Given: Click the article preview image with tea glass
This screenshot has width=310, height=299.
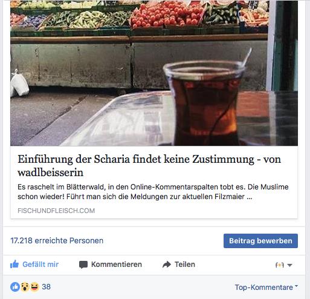Looking at the screenshot, I should [x=154, y=73].
